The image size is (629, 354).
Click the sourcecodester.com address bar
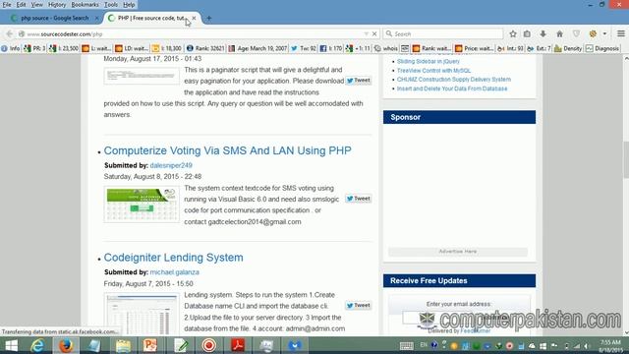(193, 34)
